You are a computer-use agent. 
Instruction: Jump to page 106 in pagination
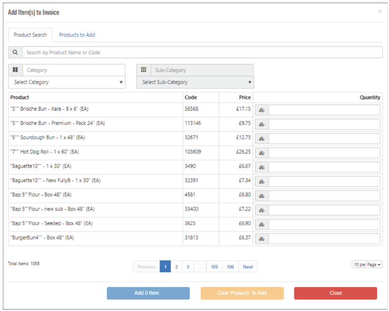[230, 267]
